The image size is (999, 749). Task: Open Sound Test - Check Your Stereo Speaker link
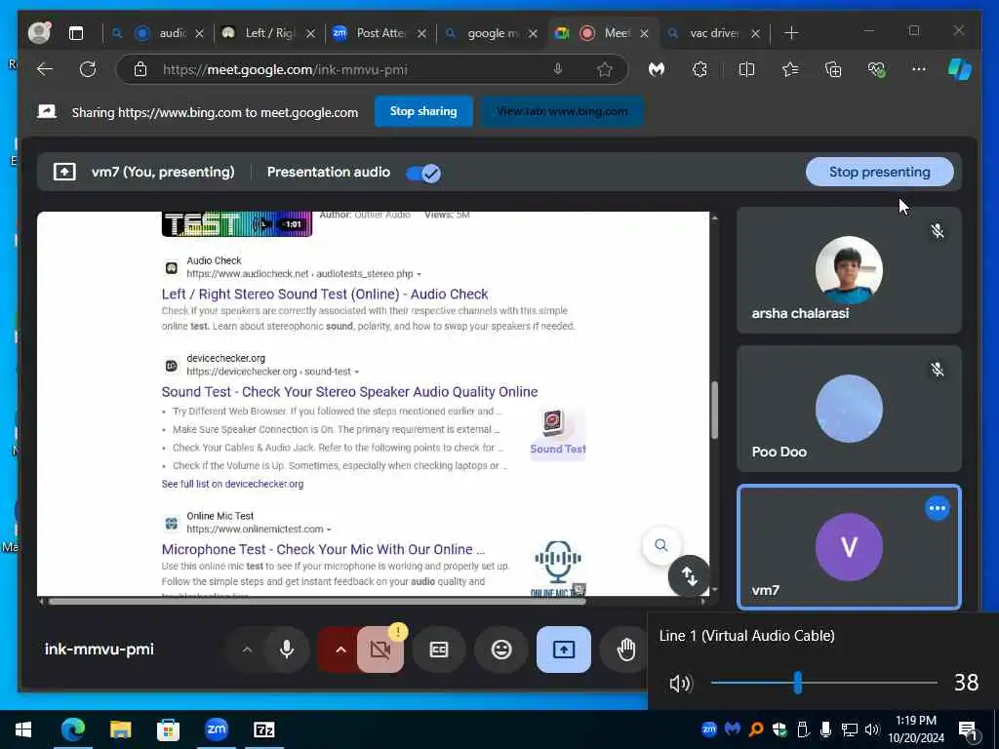click(350, 392)
